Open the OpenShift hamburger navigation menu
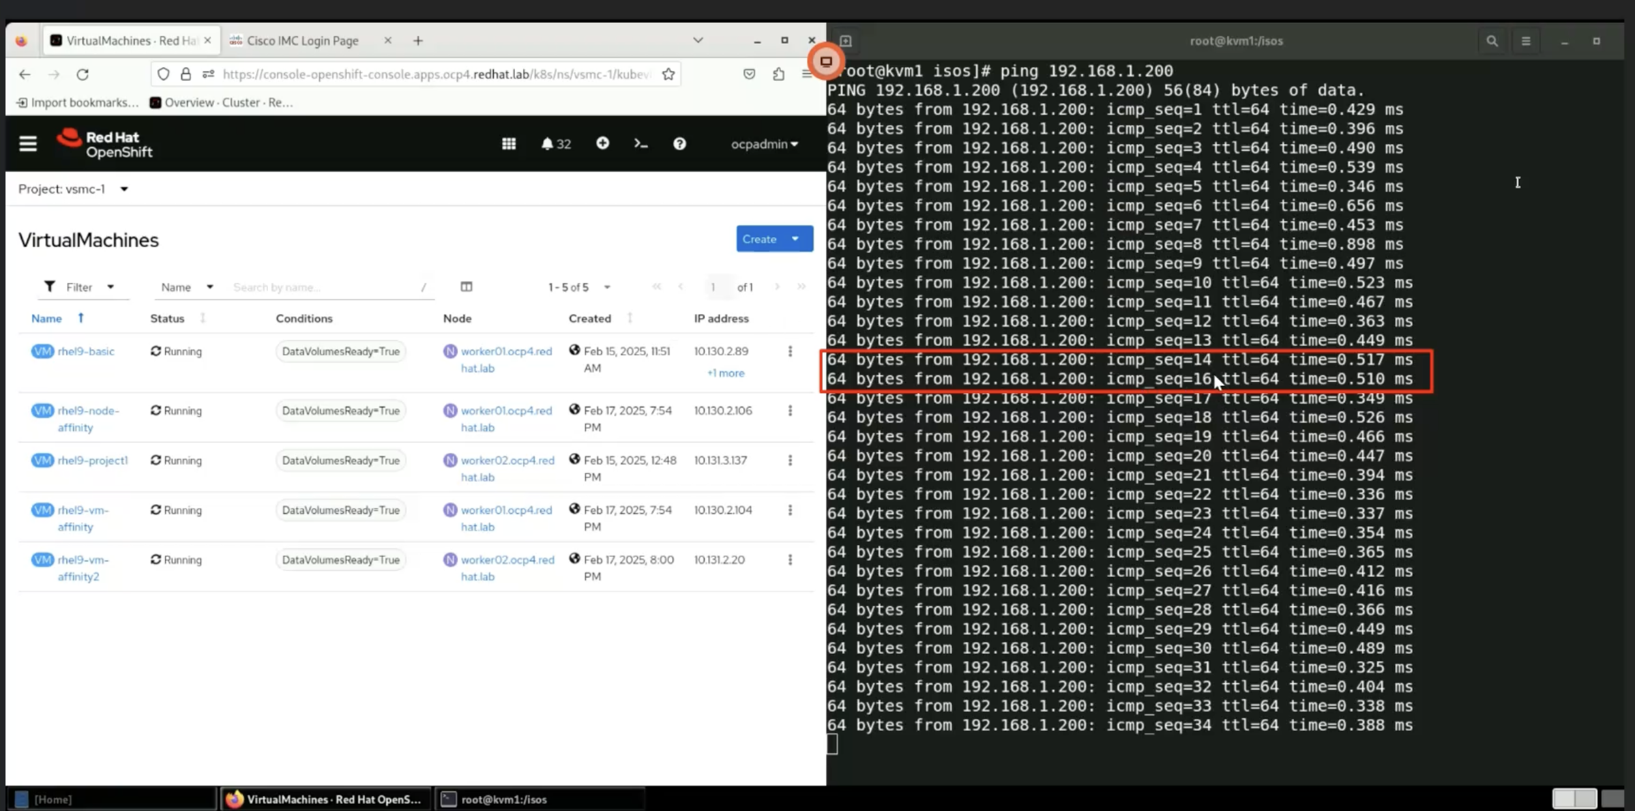The image size is (1635, 811). pos(27,143)
